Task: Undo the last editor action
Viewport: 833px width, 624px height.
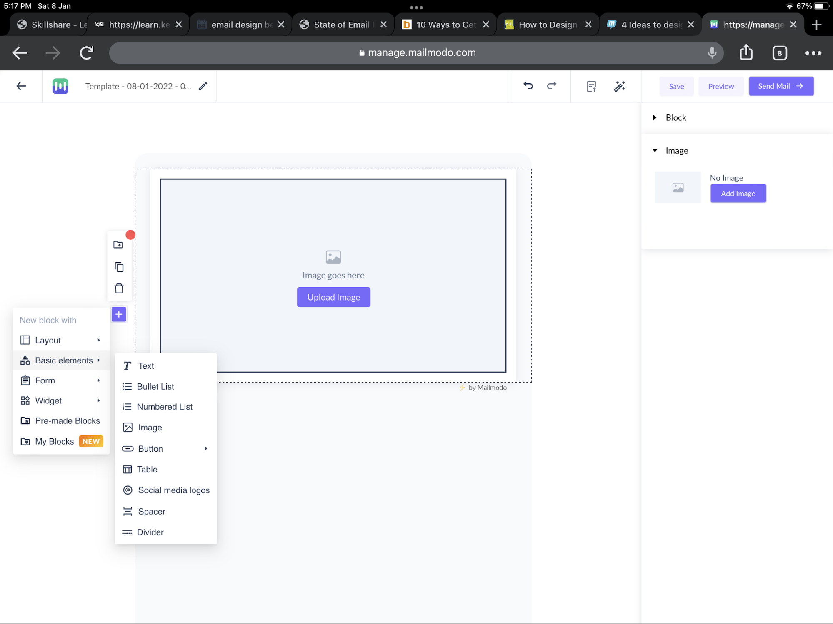Action: click(528, 86)
